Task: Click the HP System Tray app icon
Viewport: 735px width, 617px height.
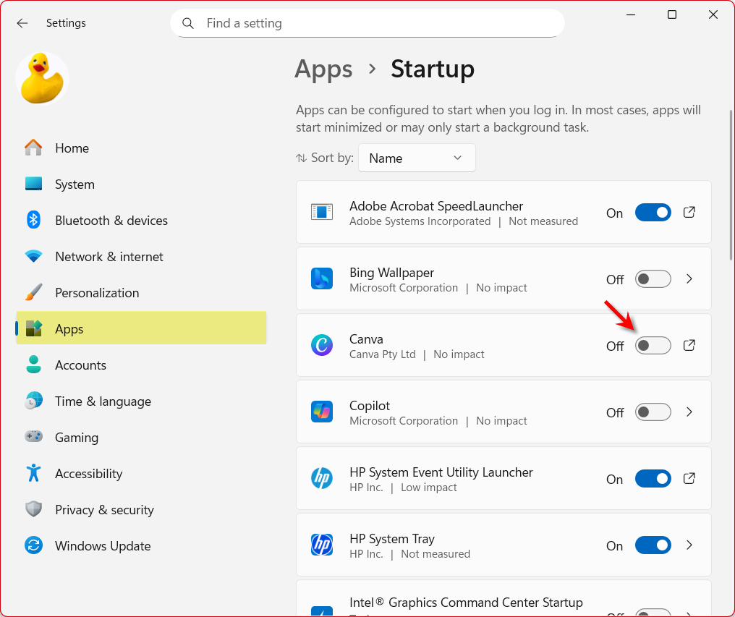Action: (x=322, y=545)
